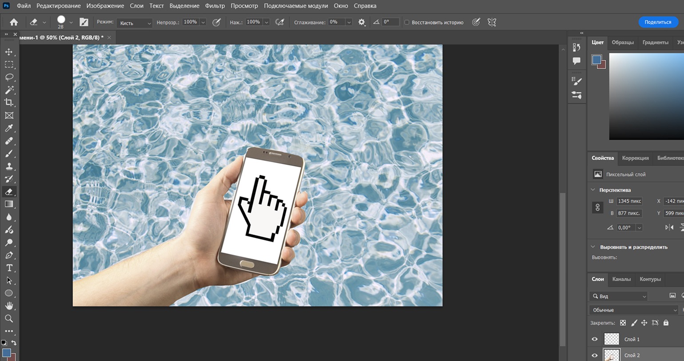The image size is (684, 361).
Task: Select the Move tool
Action: click(x=9, y=52)
